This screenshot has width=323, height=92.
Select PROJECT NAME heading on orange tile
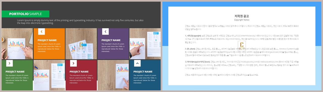coord(47,40)
